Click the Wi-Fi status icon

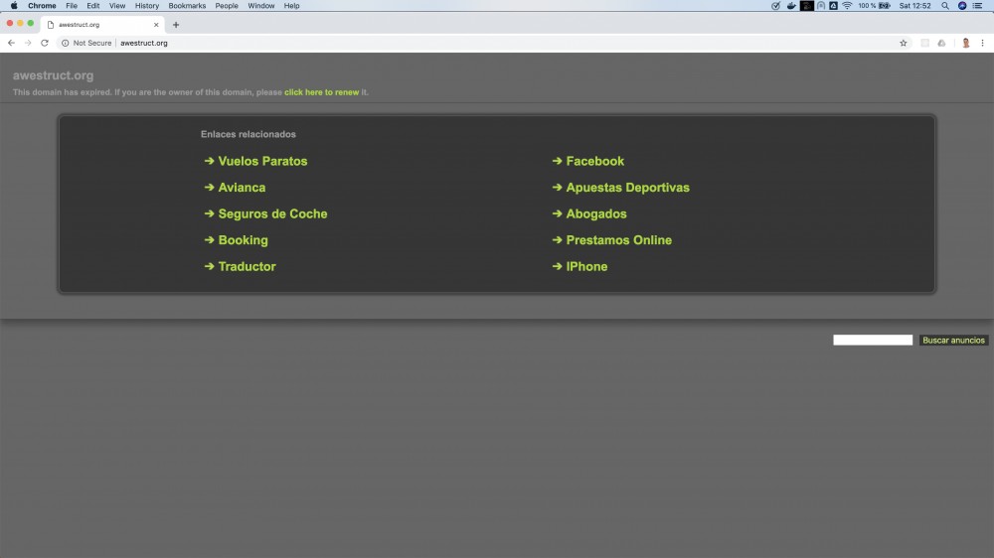(x=847, y=6)
